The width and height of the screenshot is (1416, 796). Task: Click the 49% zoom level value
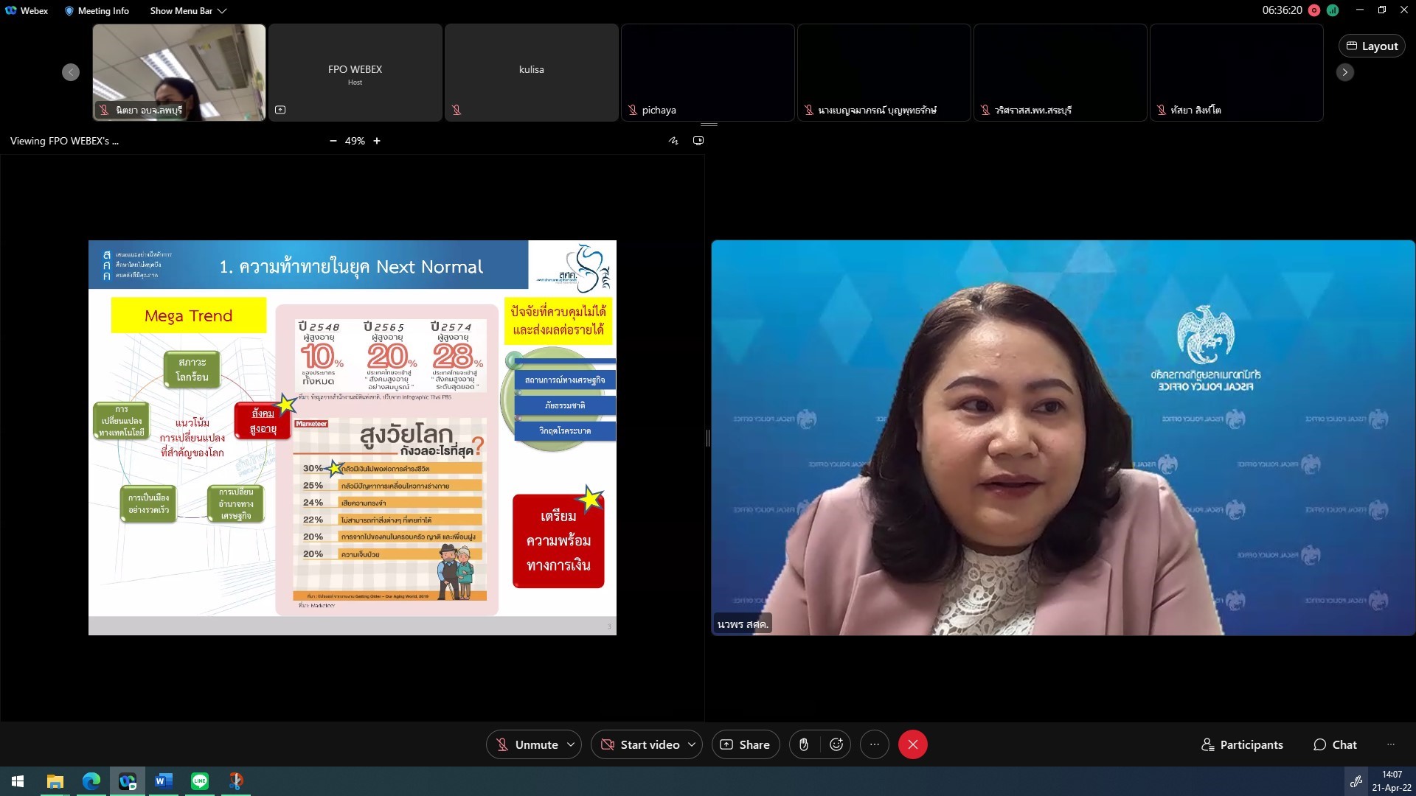pos(355,141)
